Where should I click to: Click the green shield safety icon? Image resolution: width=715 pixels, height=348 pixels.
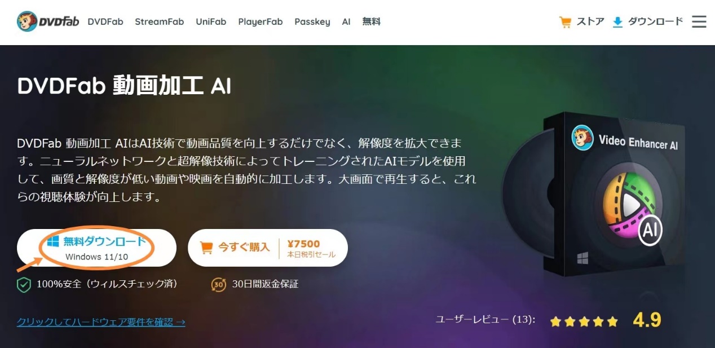point(24,284)
